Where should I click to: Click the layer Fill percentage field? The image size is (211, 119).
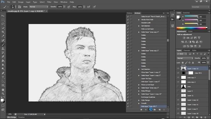pos(204,62)
